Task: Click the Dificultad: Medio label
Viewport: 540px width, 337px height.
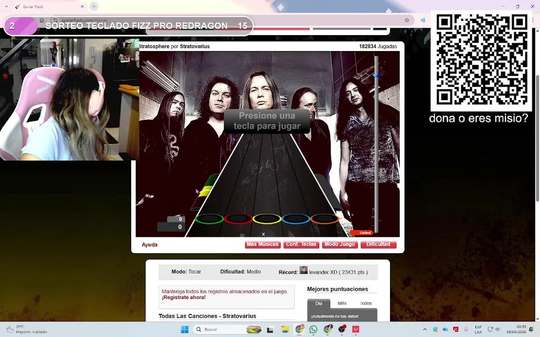Action: [240, 271]
